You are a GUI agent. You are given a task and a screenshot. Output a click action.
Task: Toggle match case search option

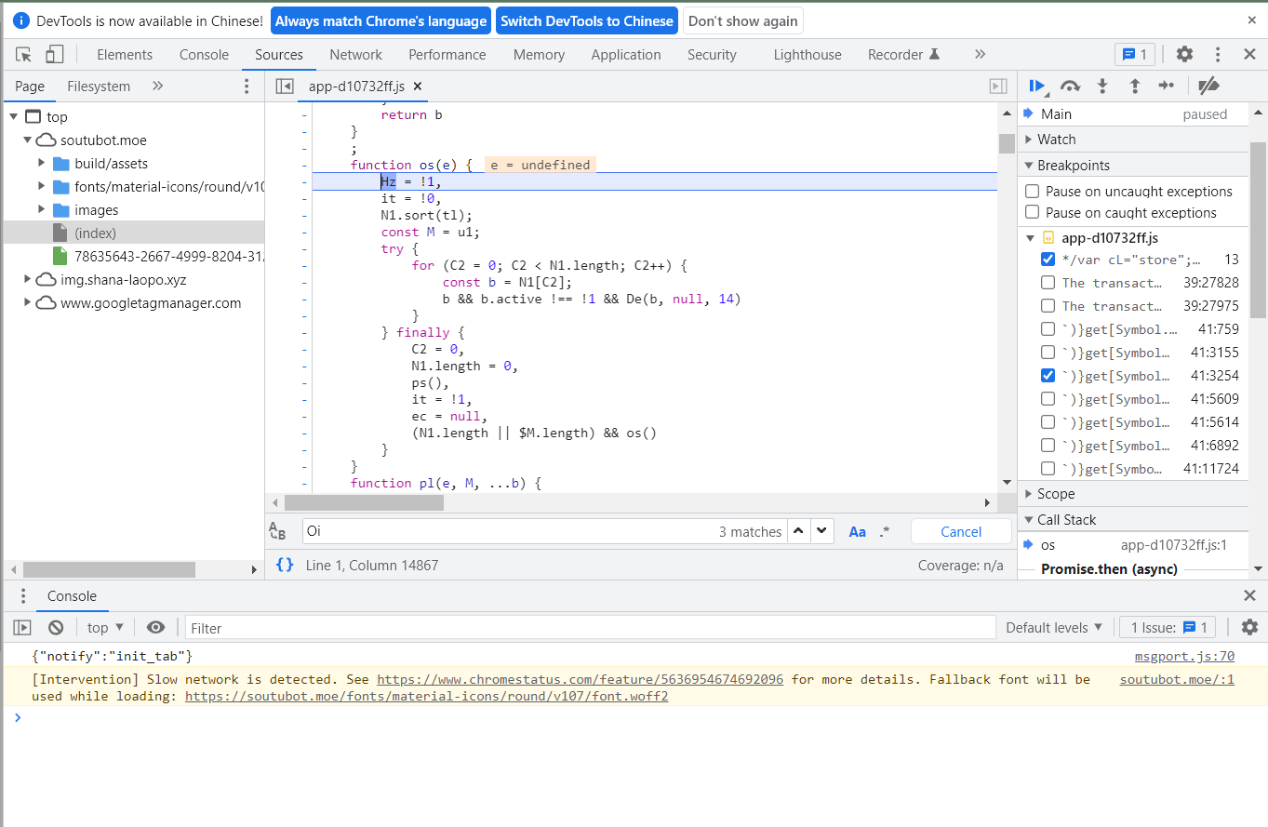click(858, 532)
